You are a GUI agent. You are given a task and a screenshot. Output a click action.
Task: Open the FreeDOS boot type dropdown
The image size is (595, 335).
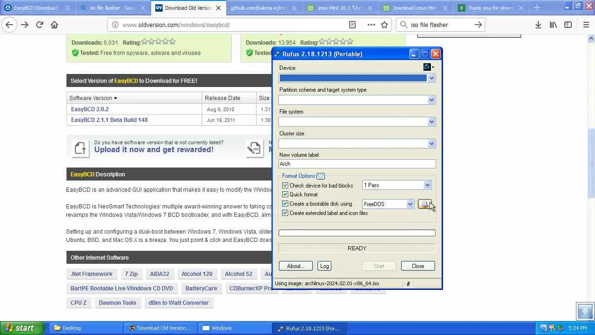coord(410,204)
